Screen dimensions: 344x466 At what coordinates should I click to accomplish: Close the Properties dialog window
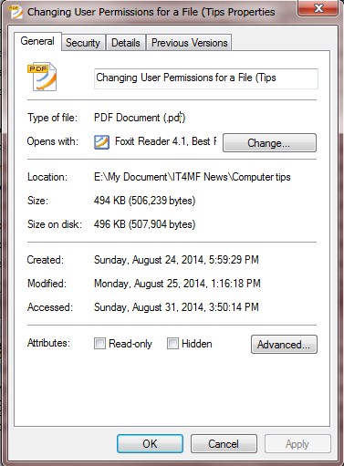318,8
